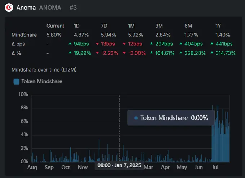
Task: Click the 404bps change value
Action: [x=193, y=44]
